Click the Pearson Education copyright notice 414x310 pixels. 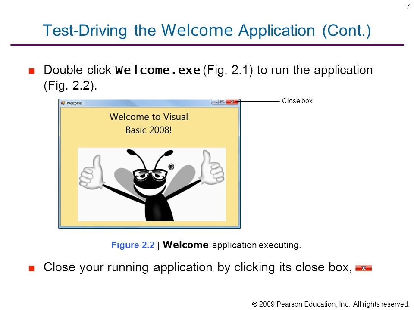point(331,304)
